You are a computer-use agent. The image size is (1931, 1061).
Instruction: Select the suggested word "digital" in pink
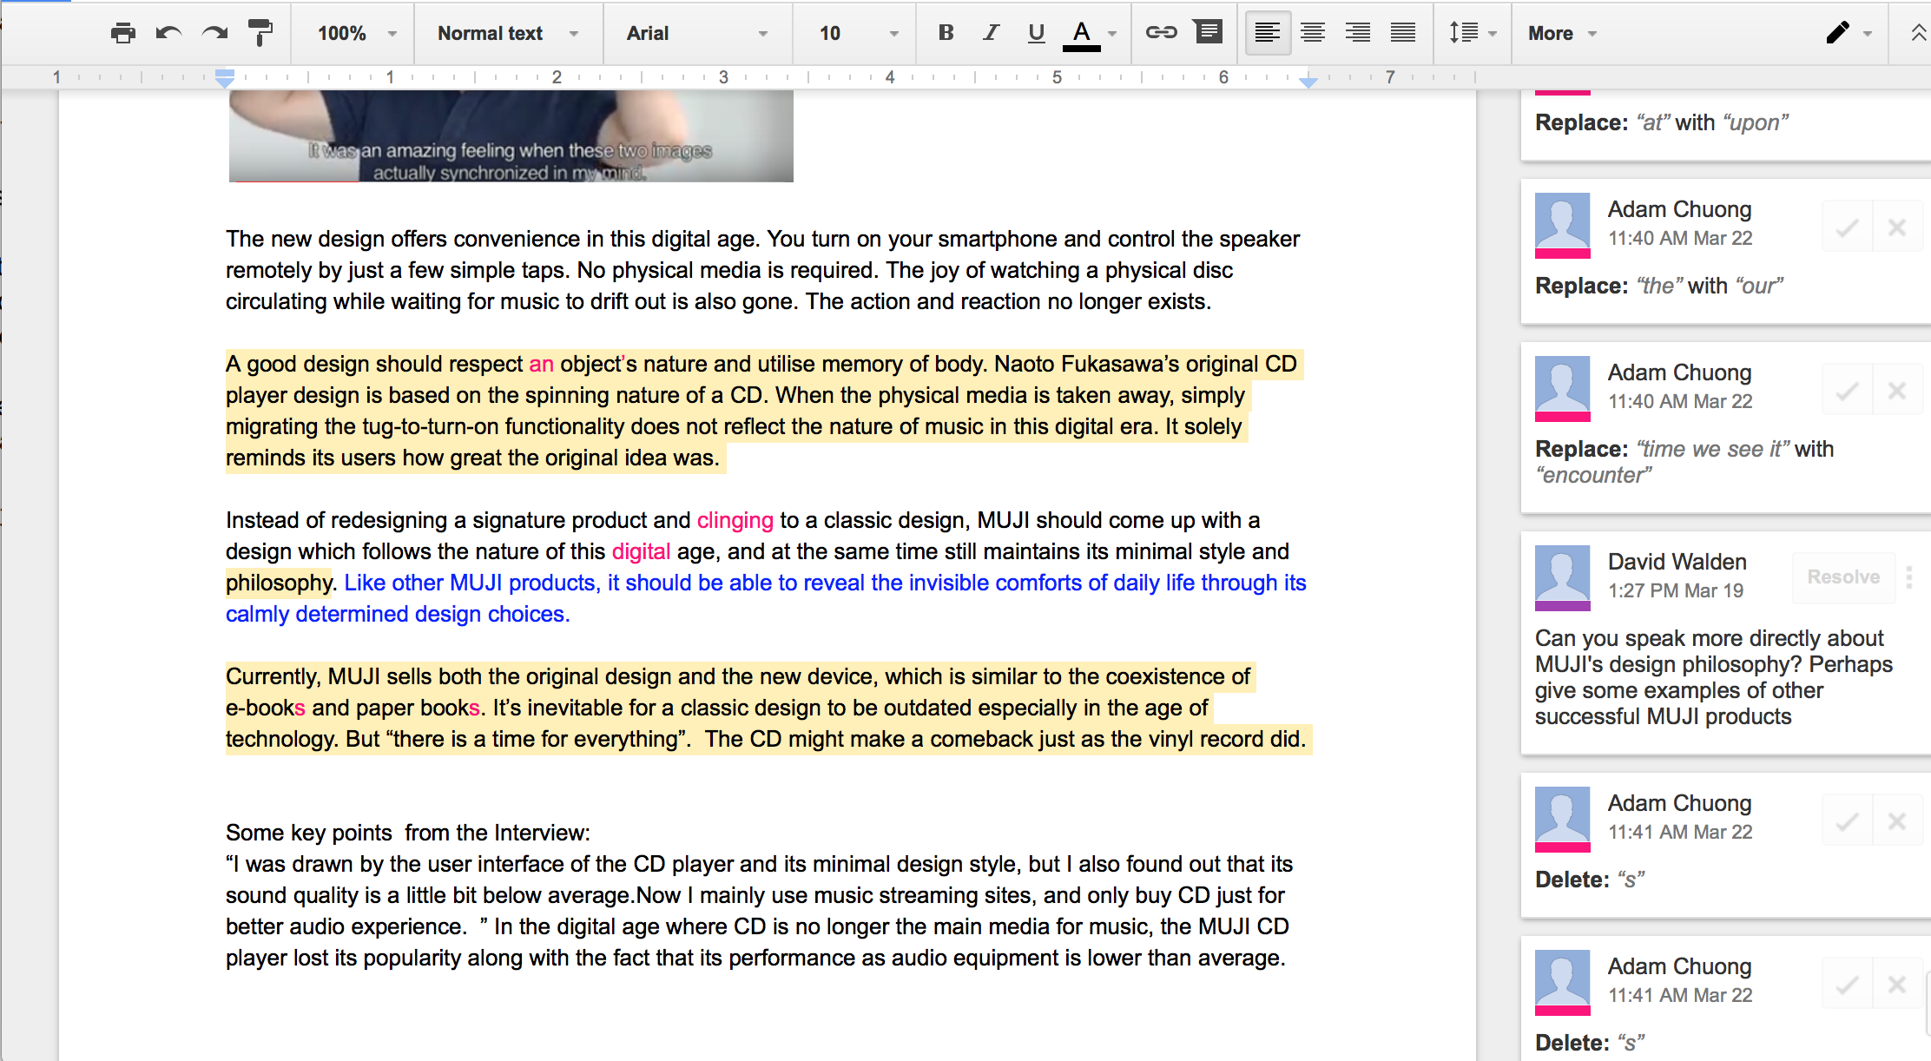641,551
